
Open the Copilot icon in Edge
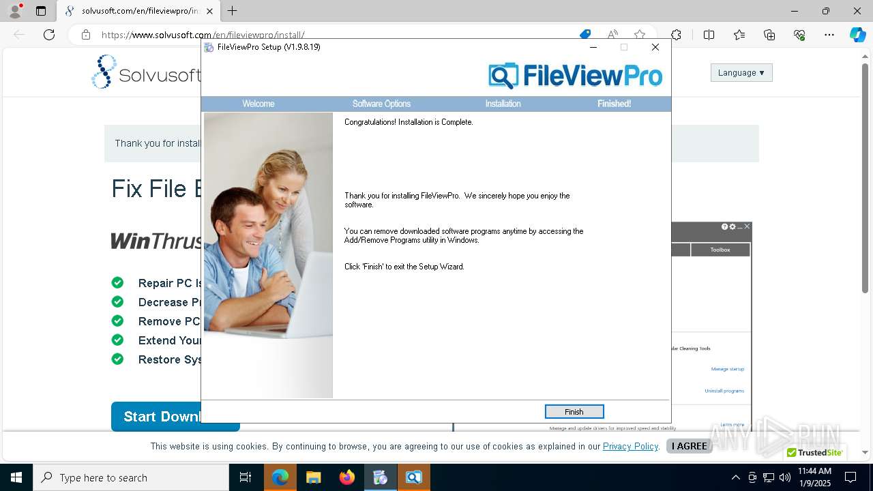click(x=857, y=35)
